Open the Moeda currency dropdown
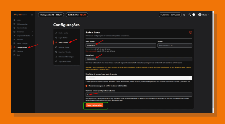 tap(175, 45)
